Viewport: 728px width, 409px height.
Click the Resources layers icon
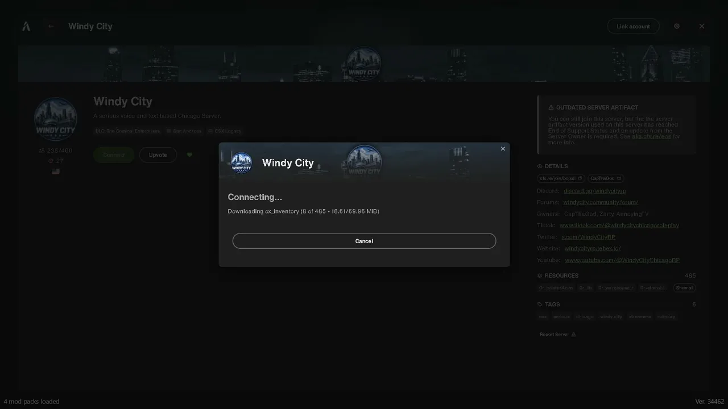(540, 276)
